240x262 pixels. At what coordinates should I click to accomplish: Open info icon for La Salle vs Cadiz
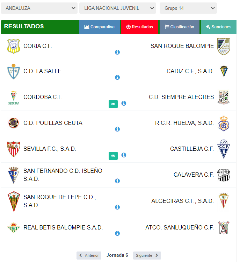[x=117, y=77]
